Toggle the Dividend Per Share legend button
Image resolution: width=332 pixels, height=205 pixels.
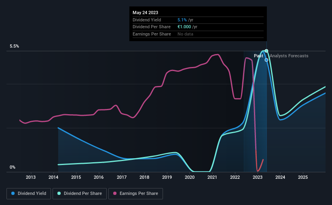click(80, 194)
